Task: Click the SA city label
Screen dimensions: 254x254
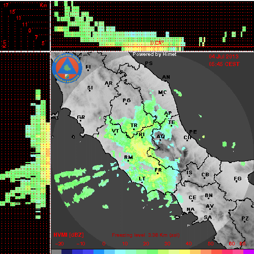Action: point(208,217)
